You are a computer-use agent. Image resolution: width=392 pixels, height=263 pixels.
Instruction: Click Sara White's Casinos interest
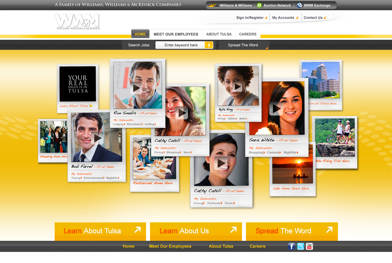pyautogui.click(x=274, y=153)
